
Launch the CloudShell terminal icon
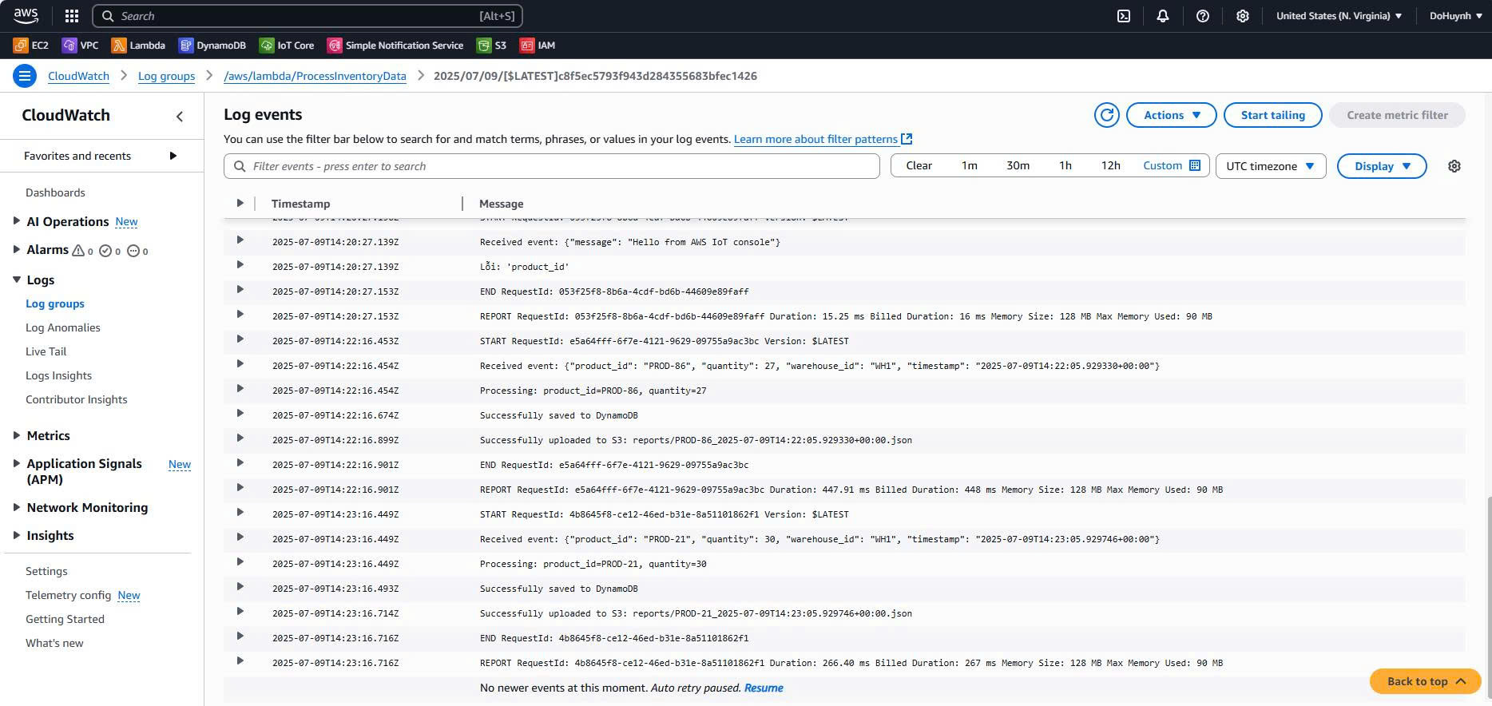coord(1123,16)
